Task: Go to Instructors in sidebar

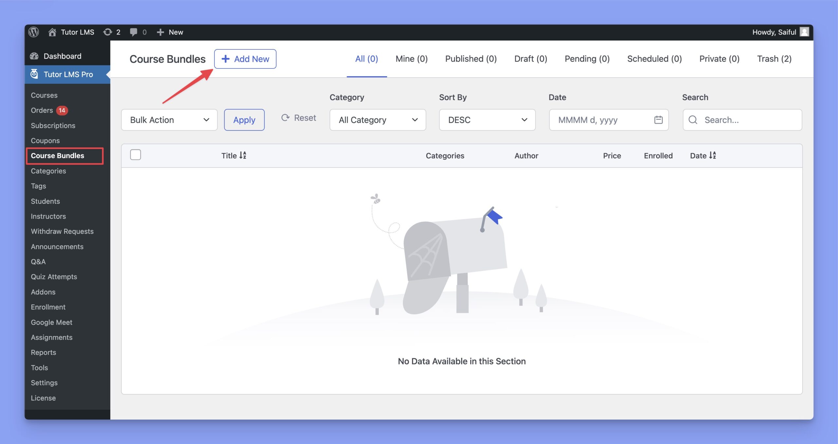Action: point(48,216)
